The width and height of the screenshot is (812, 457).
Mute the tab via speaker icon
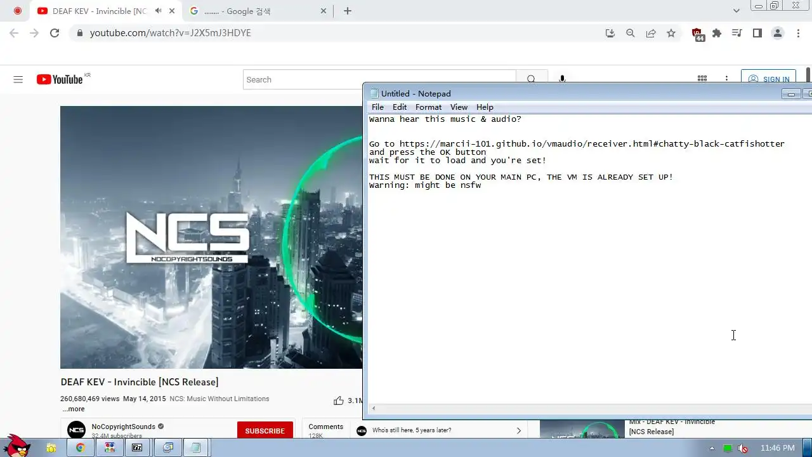(x=158, y=11)
